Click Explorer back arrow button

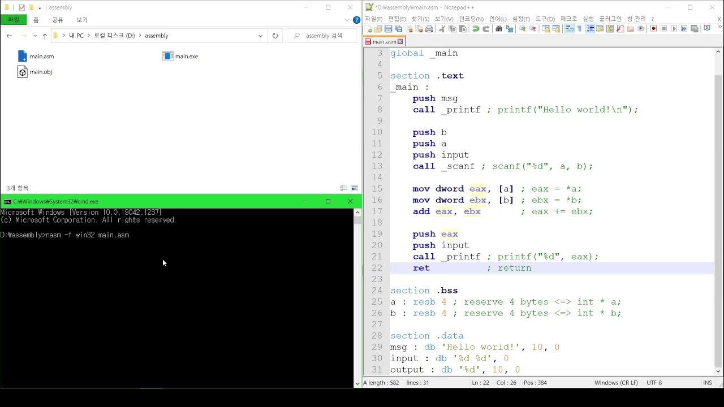pos(9,36)
